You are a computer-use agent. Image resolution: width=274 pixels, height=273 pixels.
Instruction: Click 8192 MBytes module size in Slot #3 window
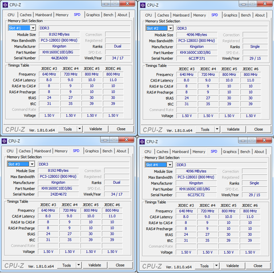[x=58, y=171]
